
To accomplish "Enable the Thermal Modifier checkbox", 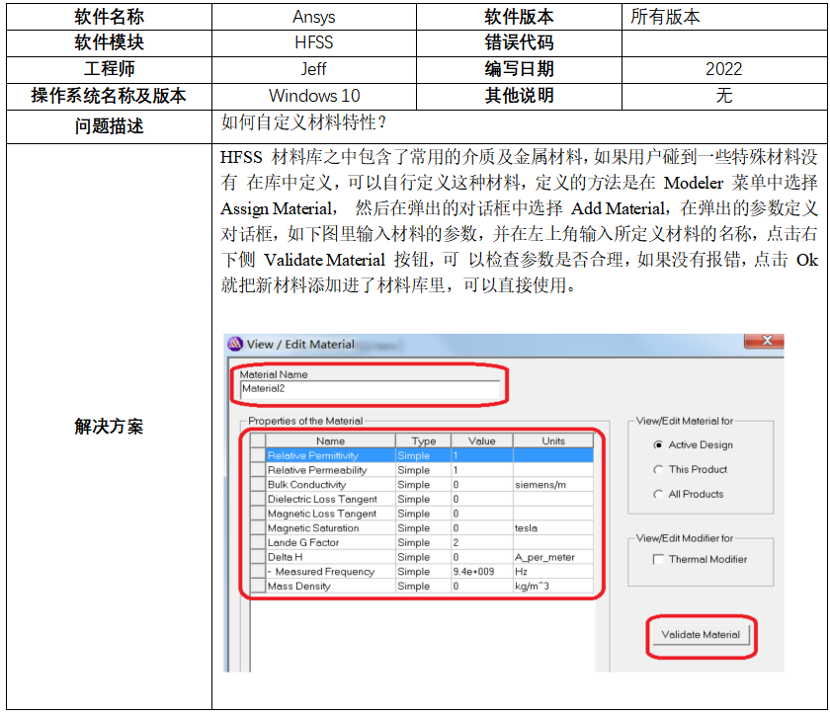I will coord(659,560).
